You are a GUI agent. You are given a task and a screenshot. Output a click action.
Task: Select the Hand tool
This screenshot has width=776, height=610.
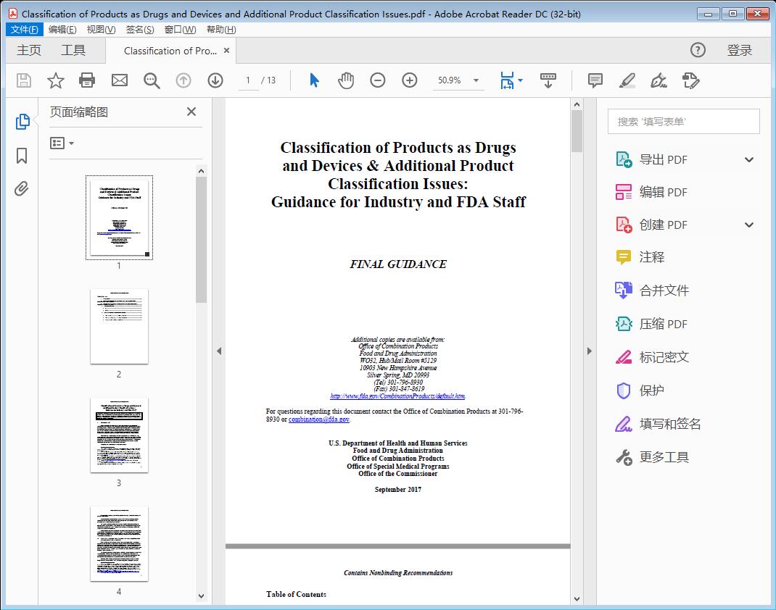click(346, 80)
